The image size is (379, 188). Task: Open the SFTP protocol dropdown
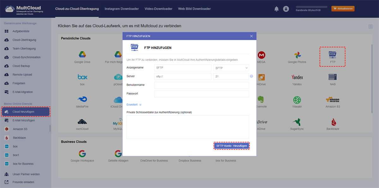[231, 68]
